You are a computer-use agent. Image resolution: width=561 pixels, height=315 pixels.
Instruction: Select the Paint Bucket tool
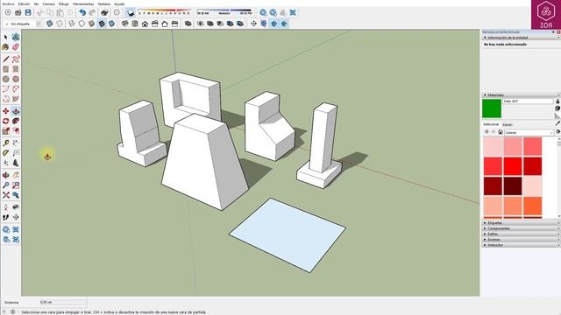click(6, 47)
